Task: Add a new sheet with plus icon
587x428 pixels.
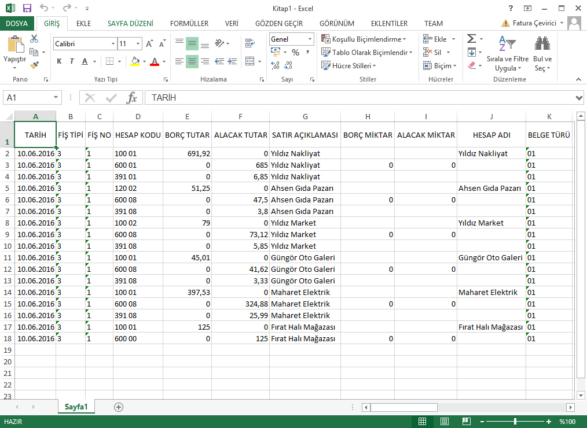Action: [119, 407]
